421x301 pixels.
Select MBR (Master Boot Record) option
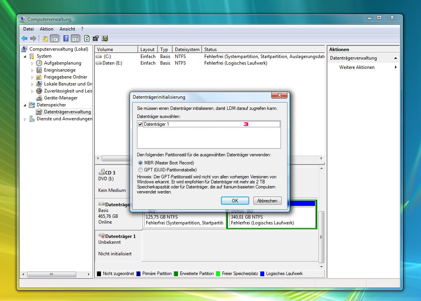(140, 163)
